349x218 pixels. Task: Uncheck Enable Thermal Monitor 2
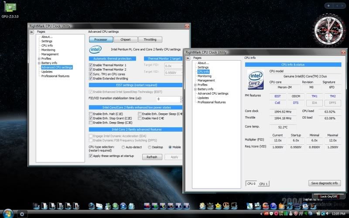[x=91, y=69]
